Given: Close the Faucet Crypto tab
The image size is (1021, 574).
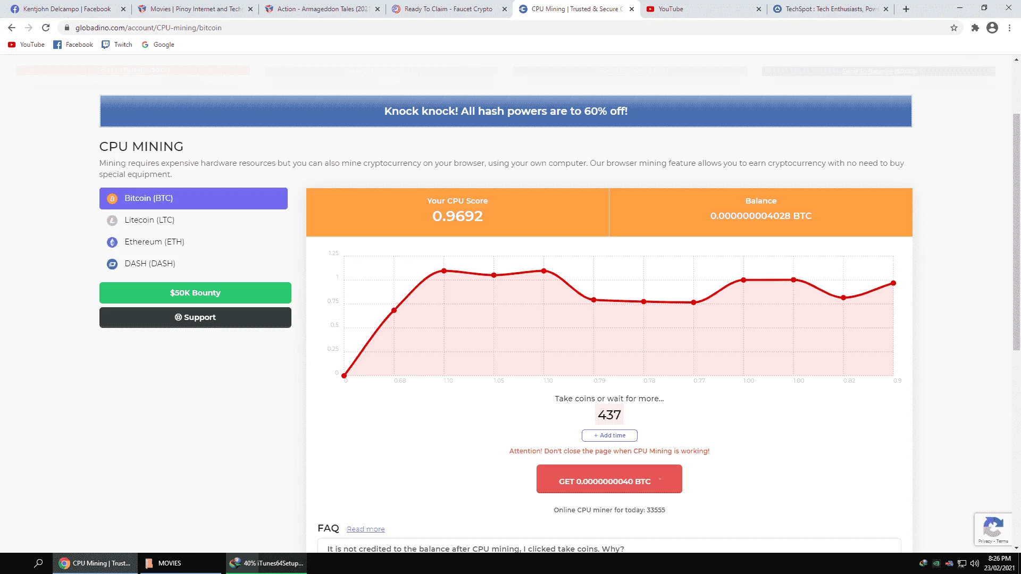Looking at the screenshot, I should 505,9.
